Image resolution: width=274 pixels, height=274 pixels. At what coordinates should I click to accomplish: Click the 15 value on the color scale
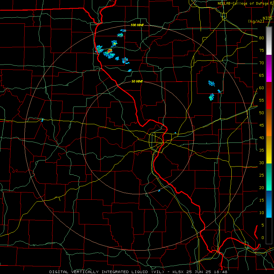pyautogui.click(x=262, y=200)
